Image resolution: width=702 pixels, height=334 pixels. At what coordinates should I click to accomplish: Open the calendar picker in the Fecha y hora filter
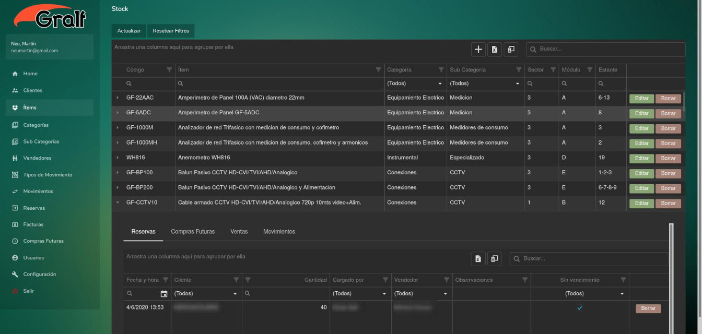point(164,294)
